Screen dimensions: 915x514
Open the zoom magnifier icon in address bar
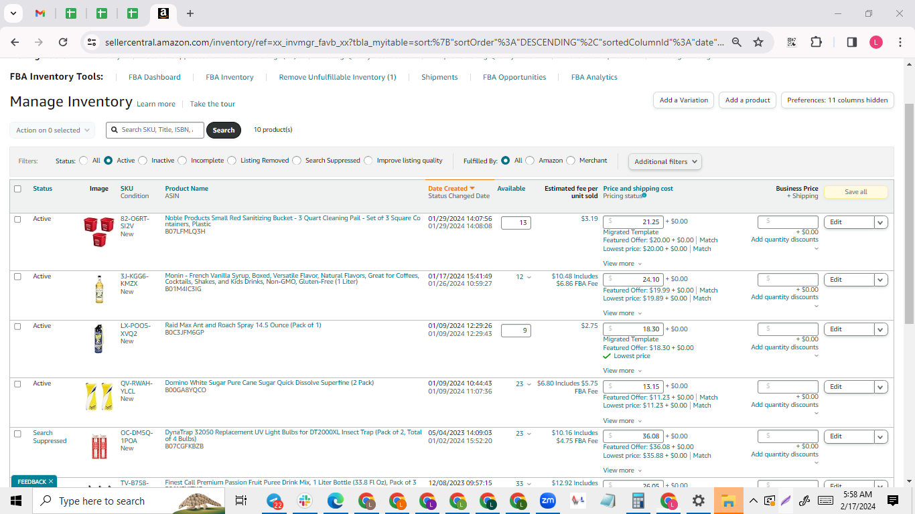[x=737, y=42]
